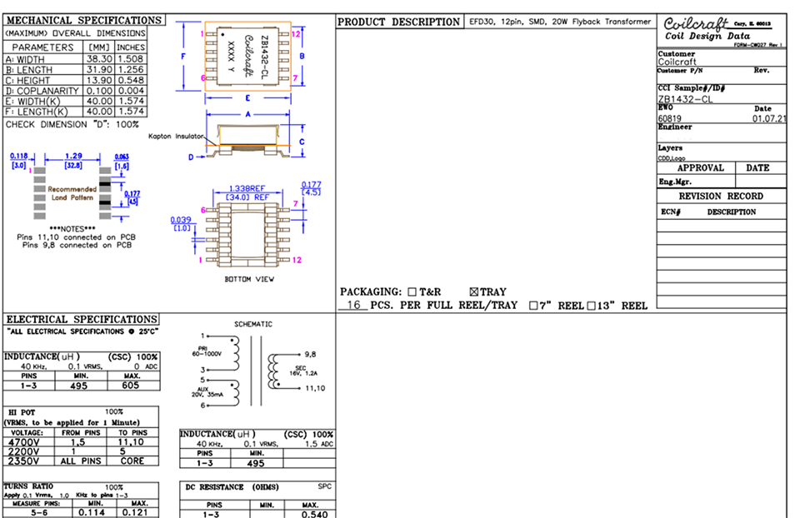The image size is (800, 518).
Task: Click the "E: WIDTH(K)" parameter label
Action: click(x=32, y=102)
